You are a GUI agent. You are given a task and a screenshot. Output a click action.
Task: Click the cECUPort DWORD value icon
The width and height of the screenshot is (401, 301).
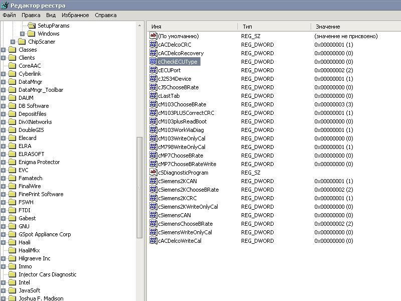pos(153,70)
